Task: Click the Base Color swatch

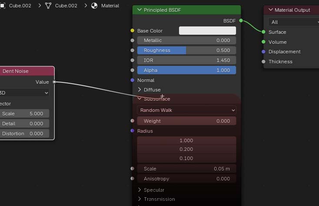Action: click(207, 31)
